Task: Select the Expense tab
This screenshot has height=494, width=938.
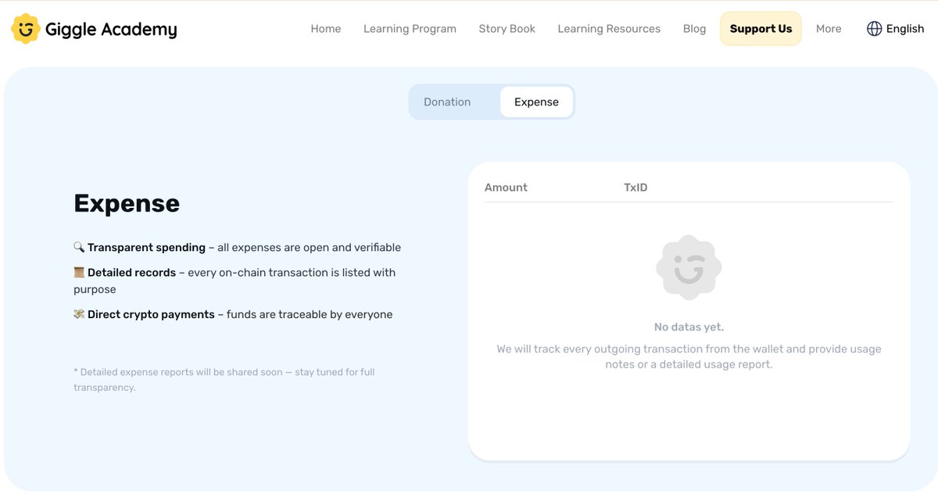Action: pyautogui.click(x=536, y=102)
